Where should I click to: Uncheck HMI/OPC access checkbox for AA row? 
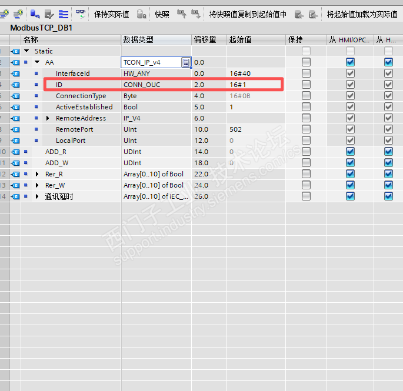(x=350, y=62)
